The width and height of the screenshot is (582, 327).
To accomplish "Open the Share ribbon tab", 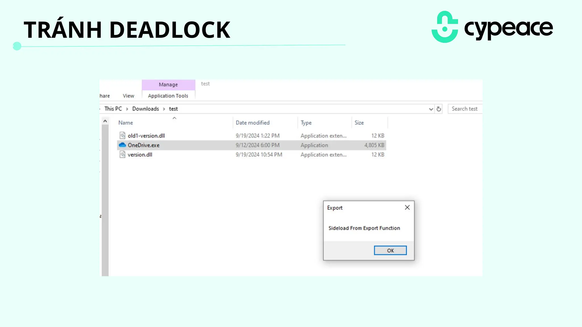I will [105, 96].
